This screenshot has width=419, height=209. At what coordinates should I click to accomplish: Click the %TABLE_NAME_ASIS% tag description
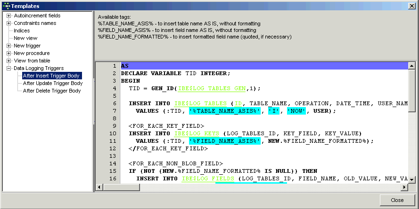point(179,23)
